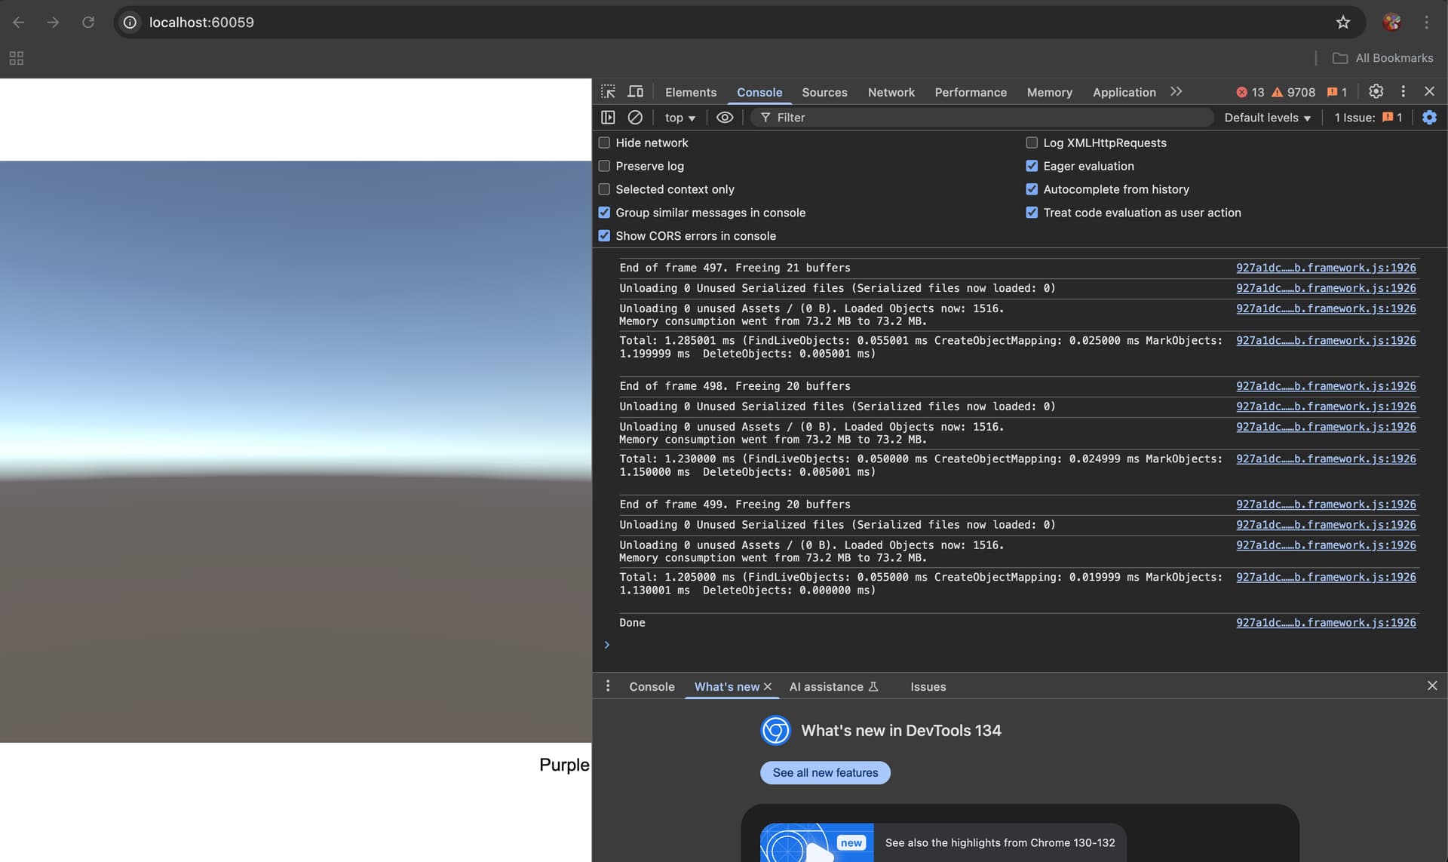
Task: Switch to the Network tab
Action: click(x=891, y=92)
